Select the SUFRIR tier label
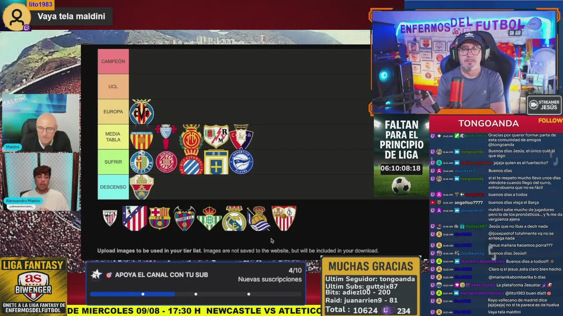The height and width of the screenshot is (316, 563). (113, 162)
